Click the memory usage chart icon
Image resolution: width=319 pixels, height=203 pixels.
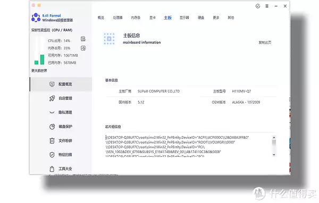click(x=83, y=48)
